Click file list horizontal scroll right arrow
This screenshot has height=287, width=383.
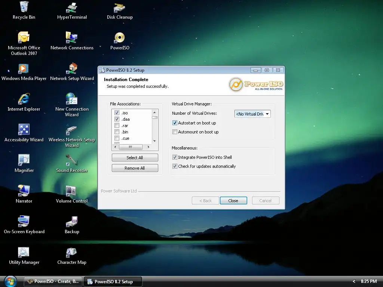[x=148, y=147]
